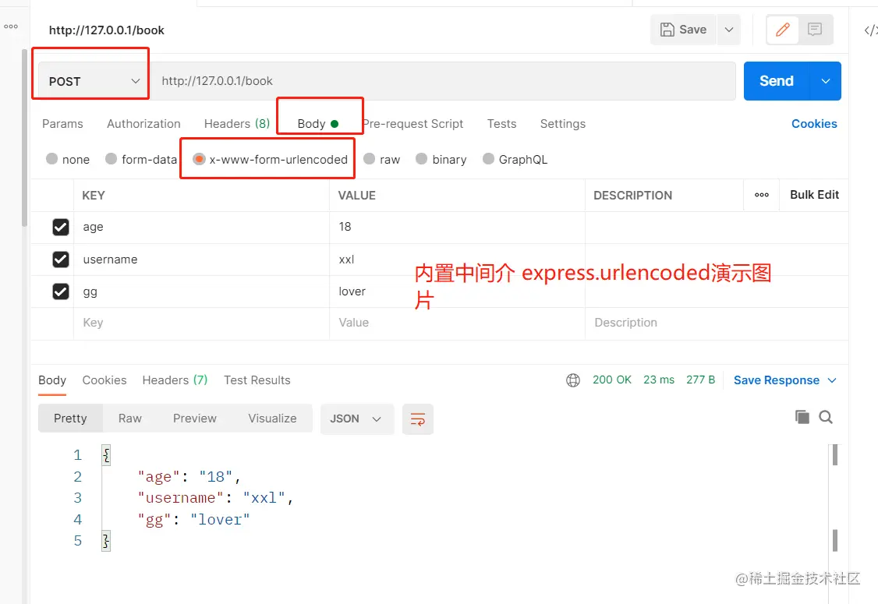This screenshot has height=604, width=878.
Task: Collapse JSON at opening brace line 1
Action: 106,455
